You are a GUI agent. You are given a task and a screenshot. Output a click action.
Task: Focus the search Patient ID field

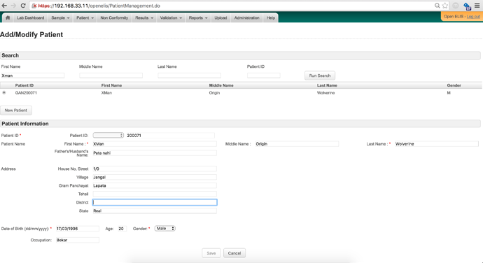(x=264, y=76)
